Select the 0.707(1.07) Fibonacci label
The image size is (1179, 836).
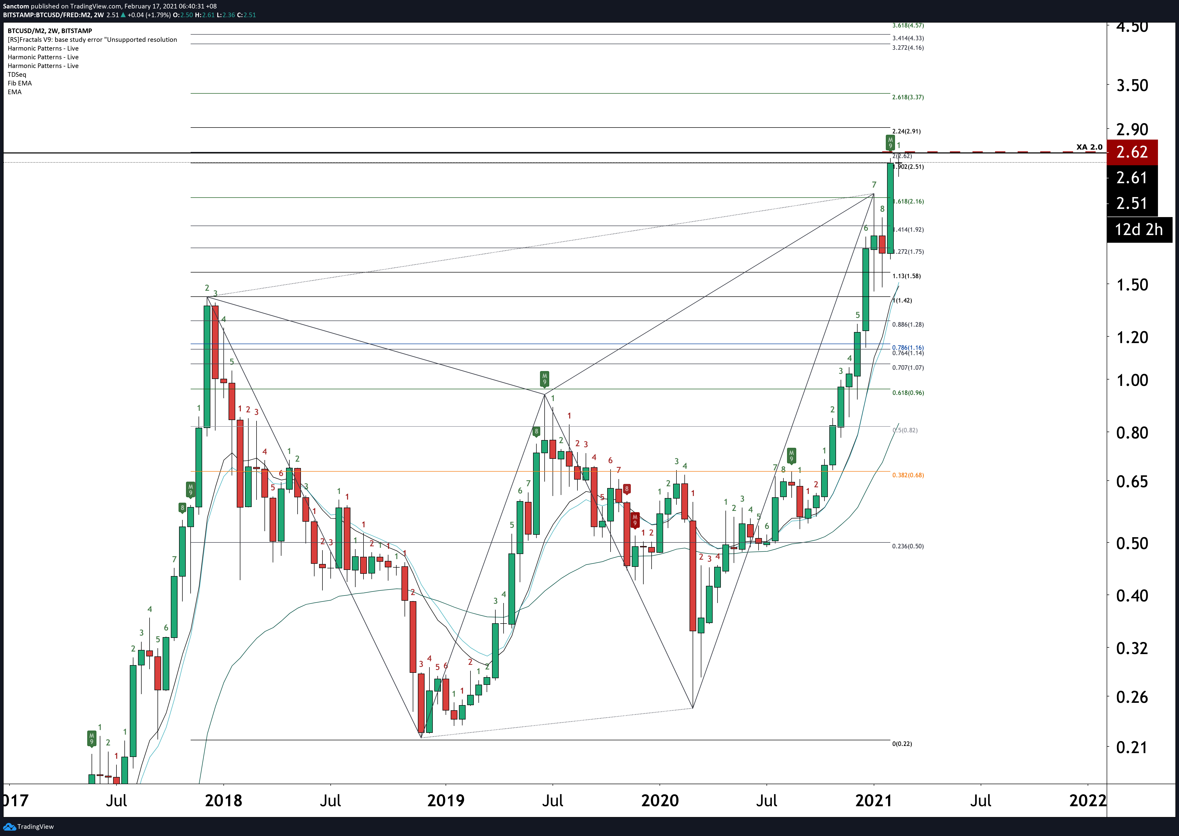click(908, 368)
